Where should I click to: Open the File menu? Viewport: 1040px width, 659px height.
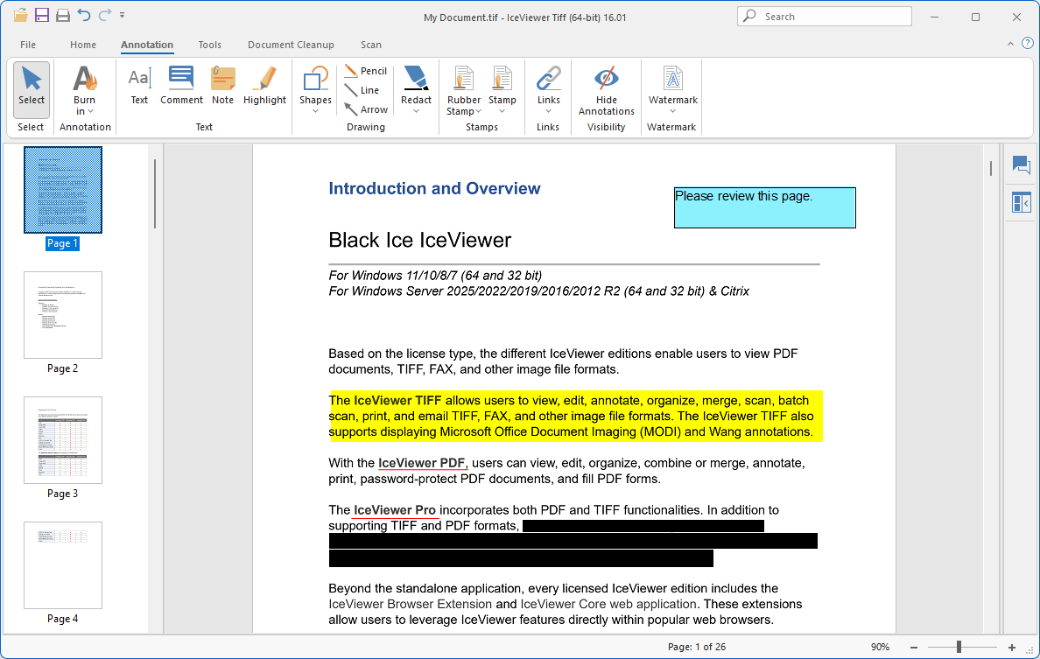[x=28, y=45]
